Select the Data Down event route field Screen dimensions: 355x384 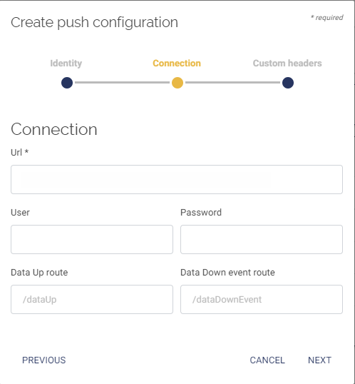pyautogui.click(x=262, y=299)
